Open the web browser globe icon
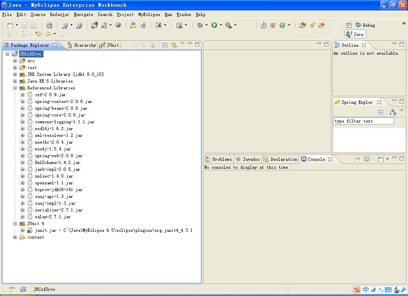Viewport: 408px width, 296px height. click(118, 25)
